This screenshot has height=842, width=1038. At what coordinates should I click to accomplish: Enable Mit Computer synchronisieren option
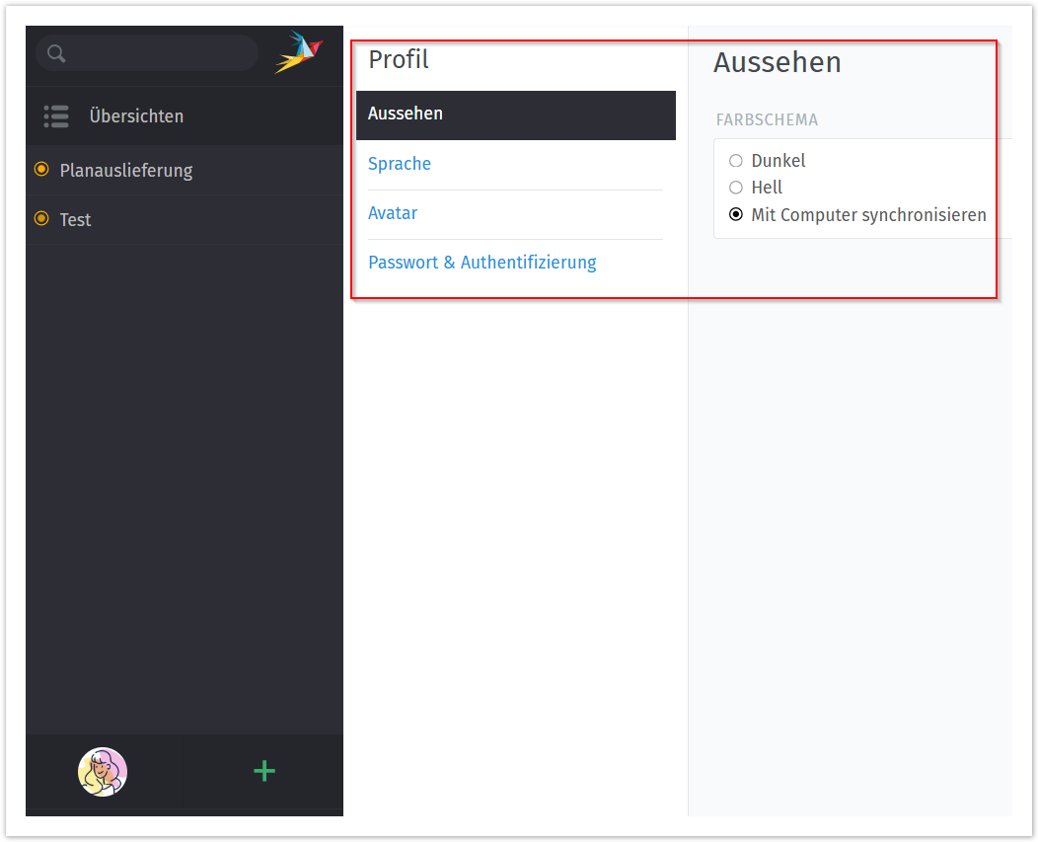pos(736,215)
